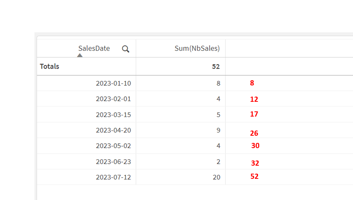Click the bold black Totals value 52
Screen dimensions: 353x200
tap(216, 67)
